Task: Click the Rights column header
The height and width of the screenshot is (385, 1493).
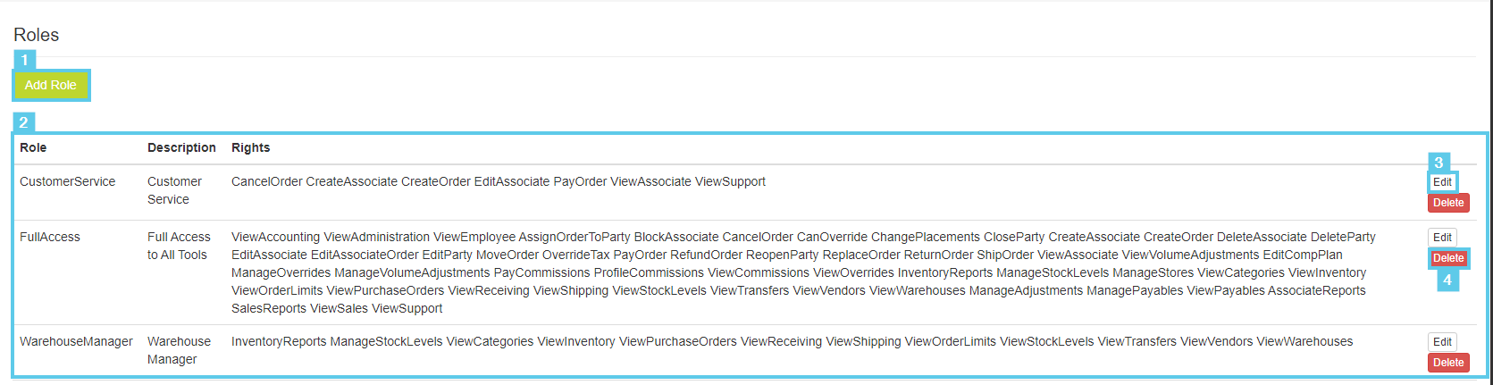Action: point(250,148)
